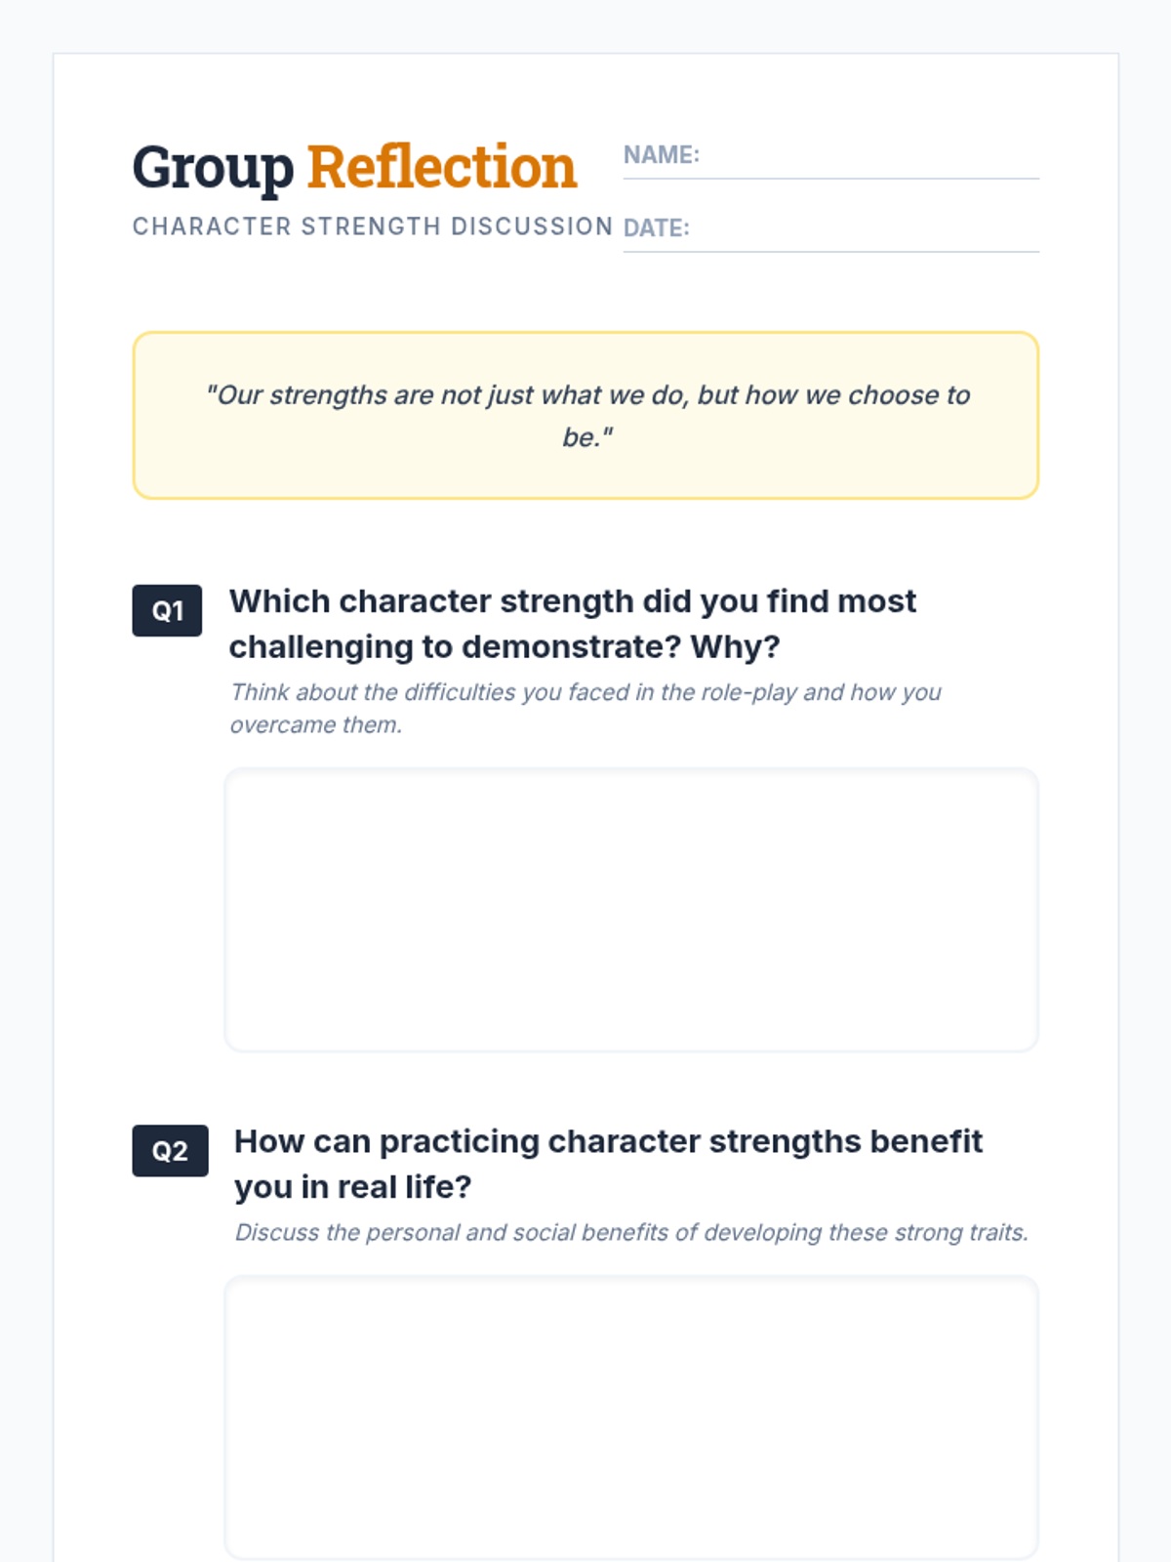Click the Q2 question heading
1171x1562 pixels.
coord(608,1164)
